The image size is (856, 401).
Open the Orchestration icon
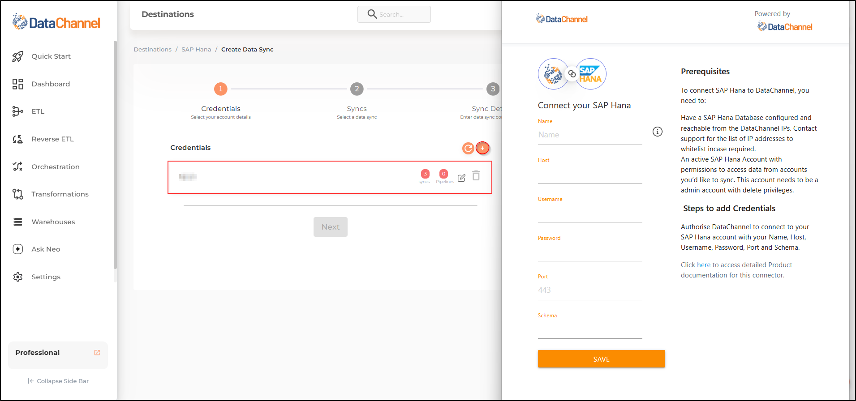pos(17,166)
